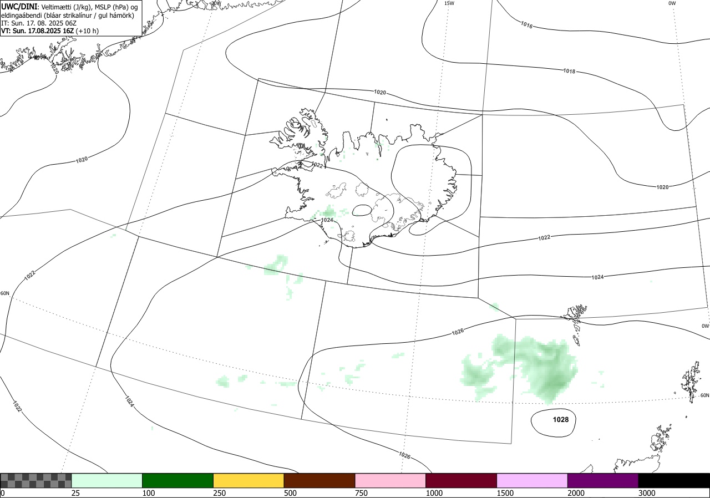Click the '100' legend tick label
The width and height of the screenshot is (710, 498).
[149, 493]
